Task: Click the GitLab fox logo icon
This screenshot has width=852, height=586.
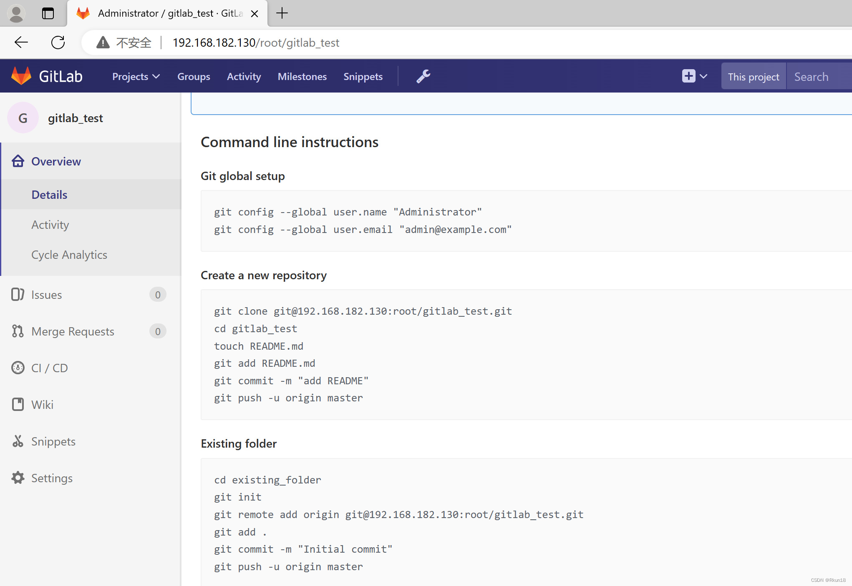Action: 21,76
